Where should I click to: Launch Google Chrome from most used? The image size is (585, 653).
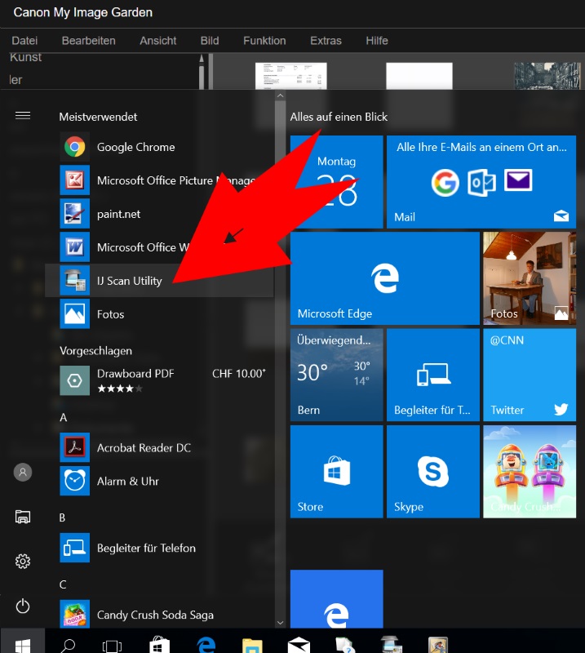135,147
